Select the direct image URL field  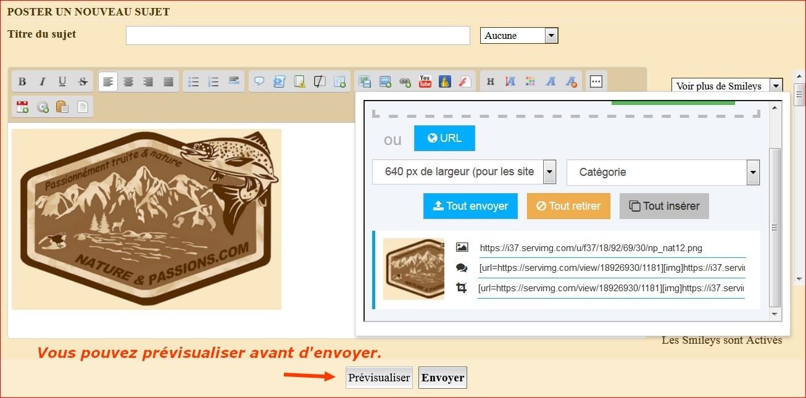[612, 248]
